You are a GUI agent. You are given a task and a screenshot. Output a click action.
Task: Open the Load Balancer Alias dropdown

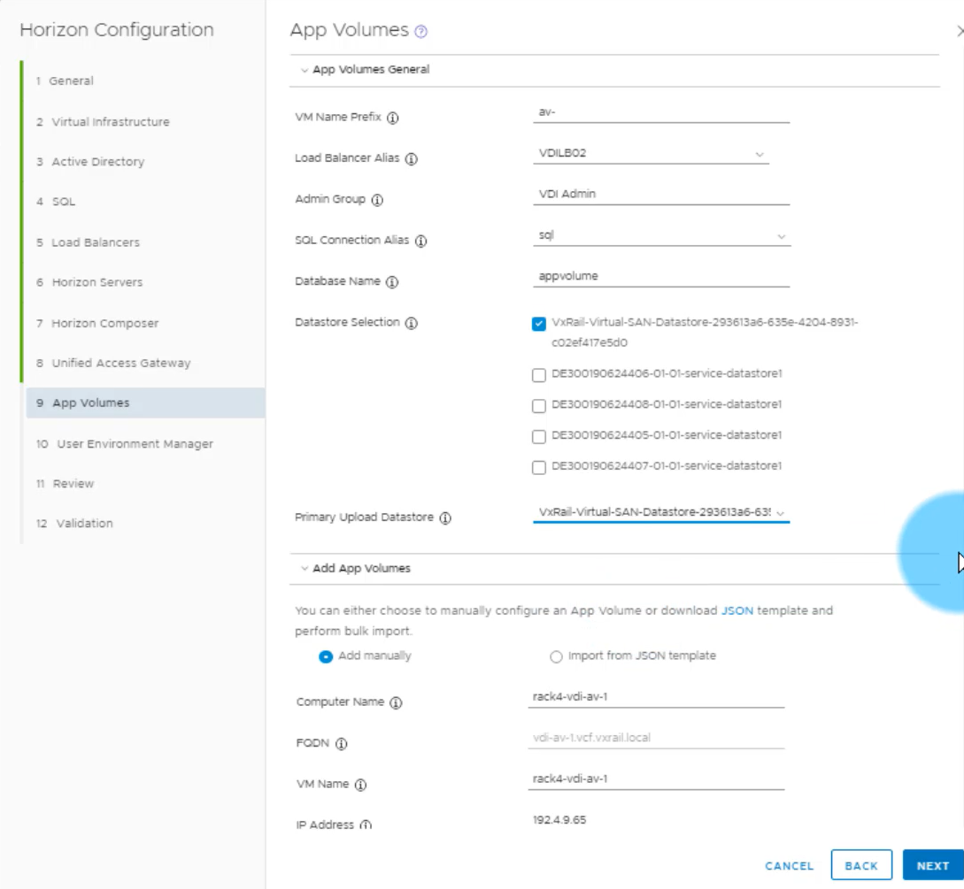651,154
